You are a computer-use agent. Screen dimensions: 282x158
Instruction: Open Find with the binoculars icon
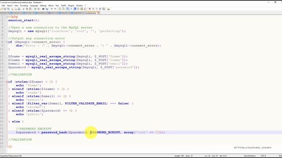click(43, 9)
